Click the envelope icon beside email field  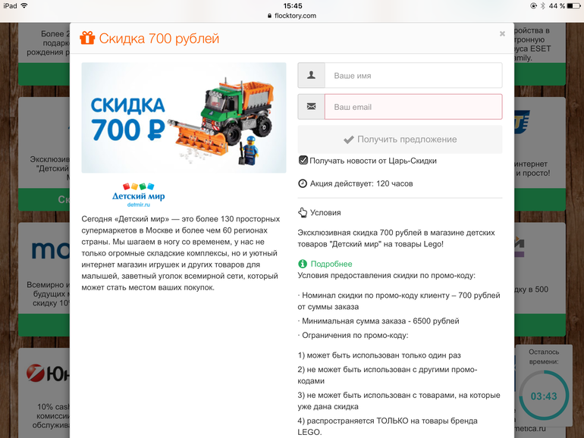[312, 107]
